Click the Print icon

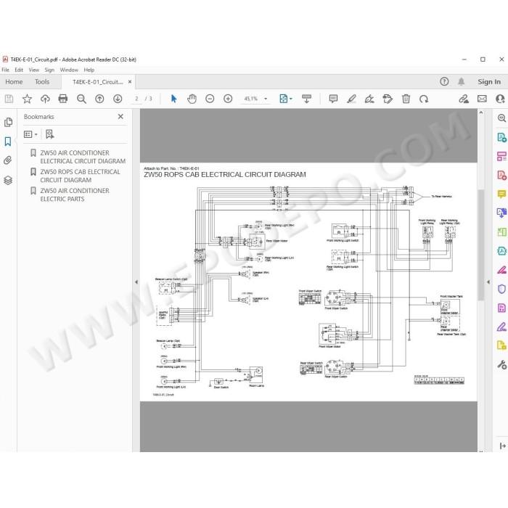(63, 99)
